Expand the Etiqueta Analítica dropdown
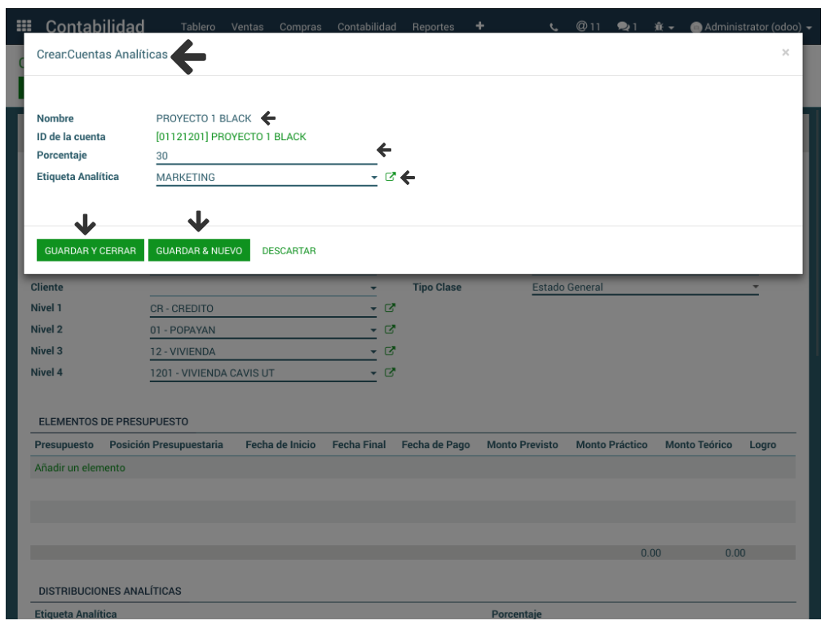 (373, 178)
